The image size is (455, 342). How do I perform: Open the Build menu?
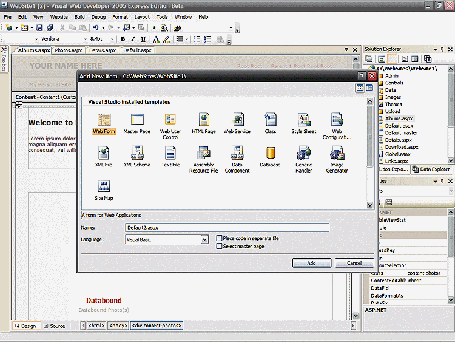[x=79, y=17]
